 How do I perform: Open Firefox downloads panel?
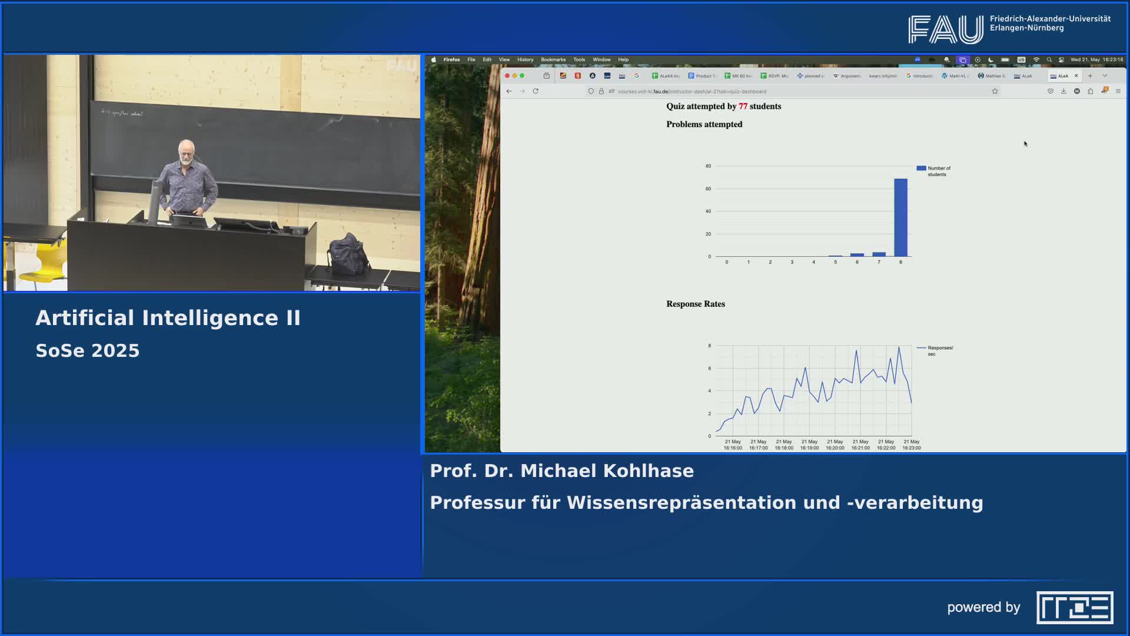pos(1063,91)
